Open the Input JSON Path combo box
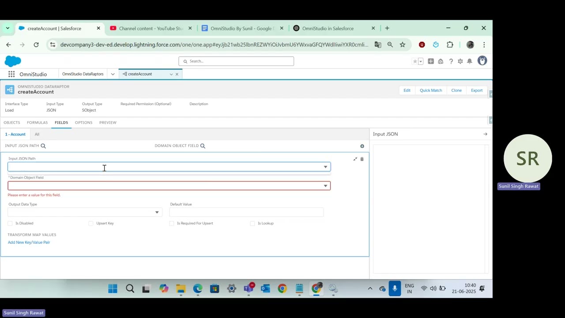 169,167
